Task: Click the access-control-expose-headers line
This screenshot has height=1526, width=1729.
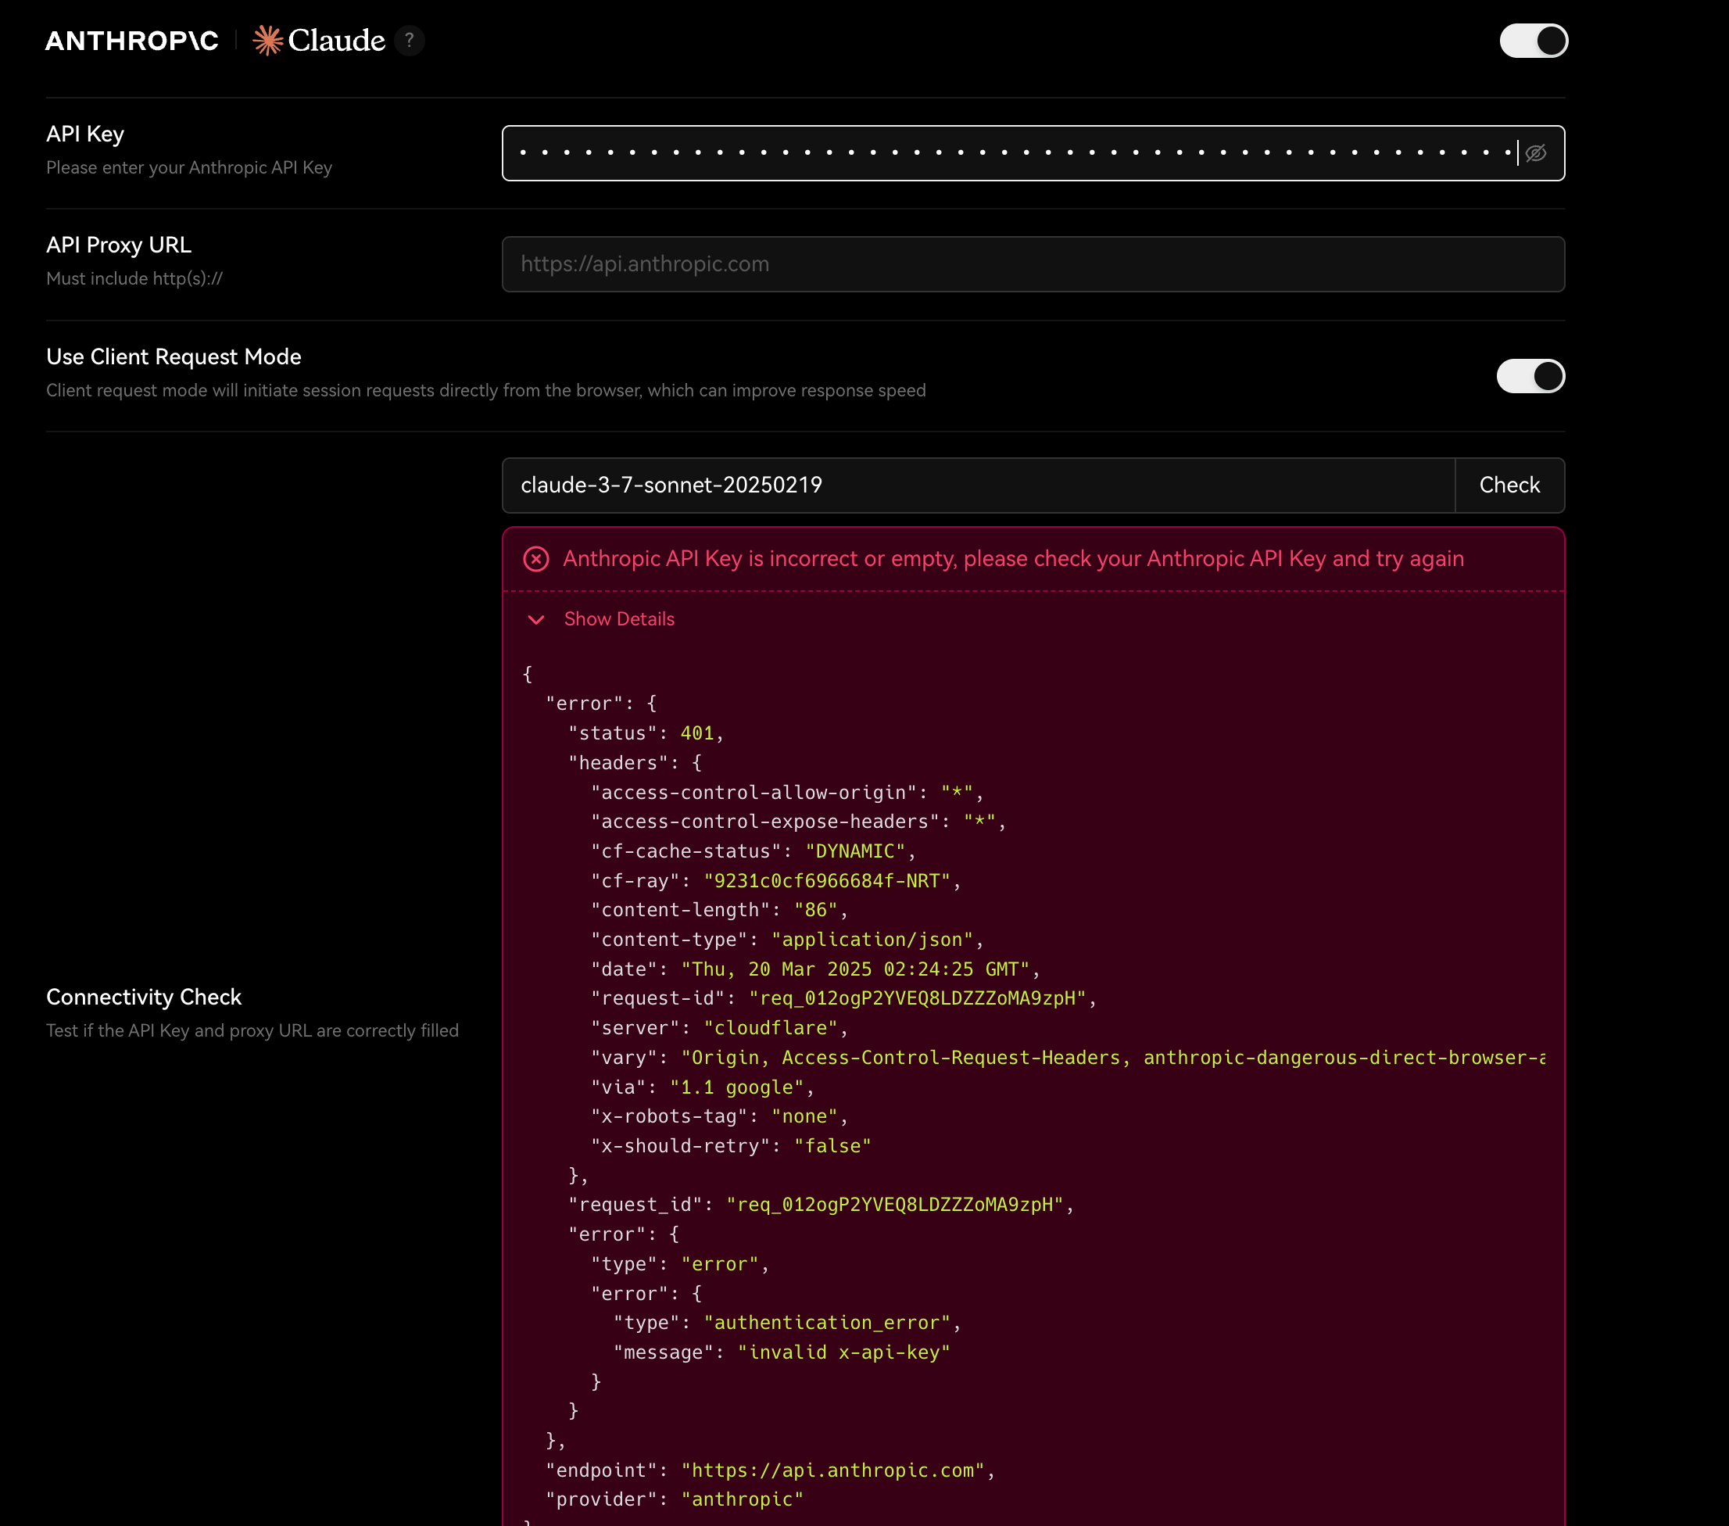Action: coord(798,822)
